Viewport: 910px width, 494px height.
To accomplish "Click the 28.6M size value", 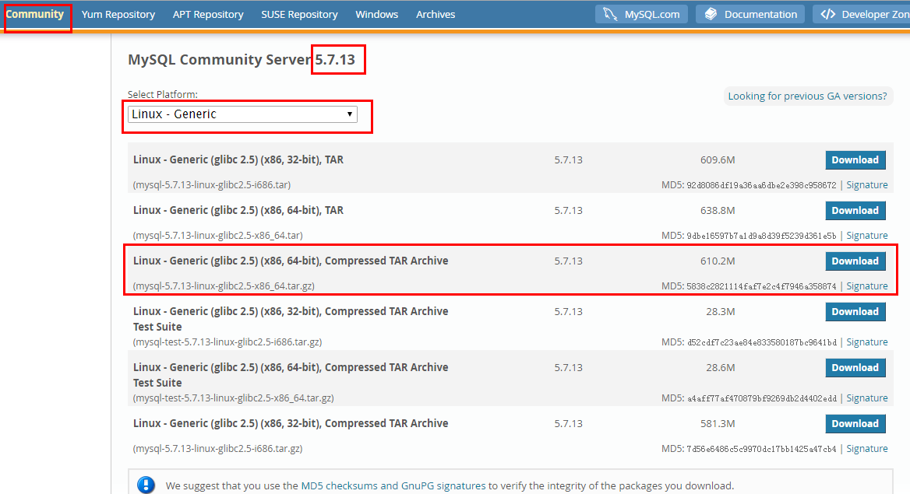I will coord(721,368).
